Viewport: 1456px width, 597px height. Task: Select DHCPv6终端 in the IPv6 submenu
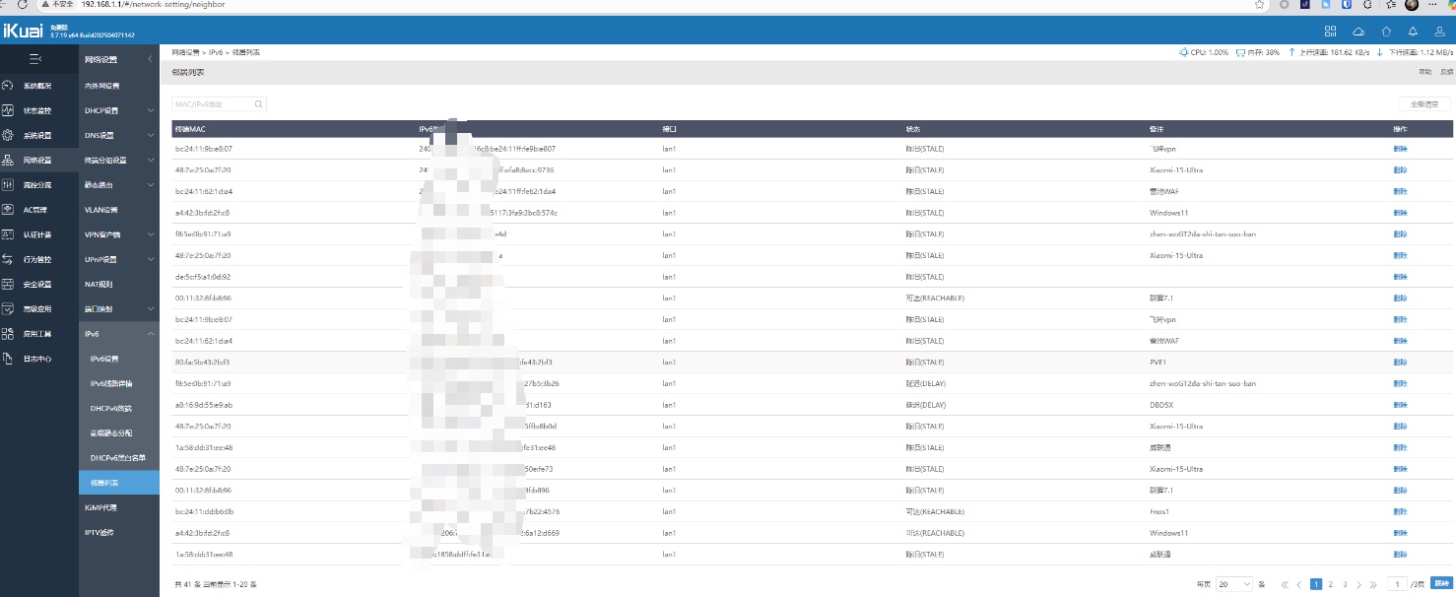click(110, 408)
